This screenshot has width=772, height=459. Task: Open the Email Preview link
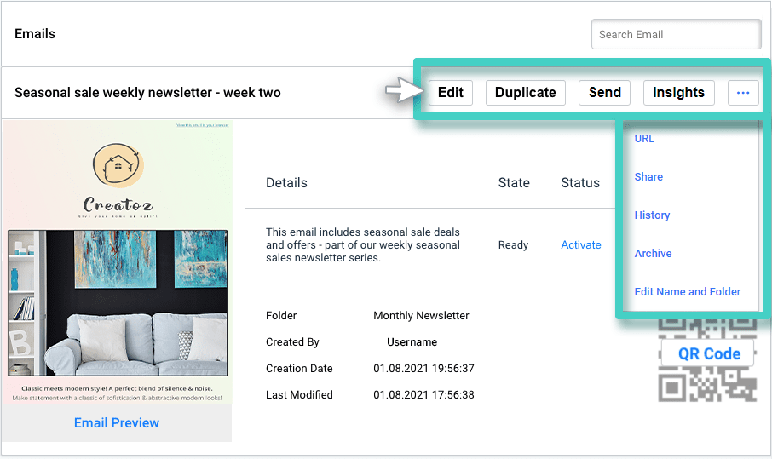coord(117,423)
